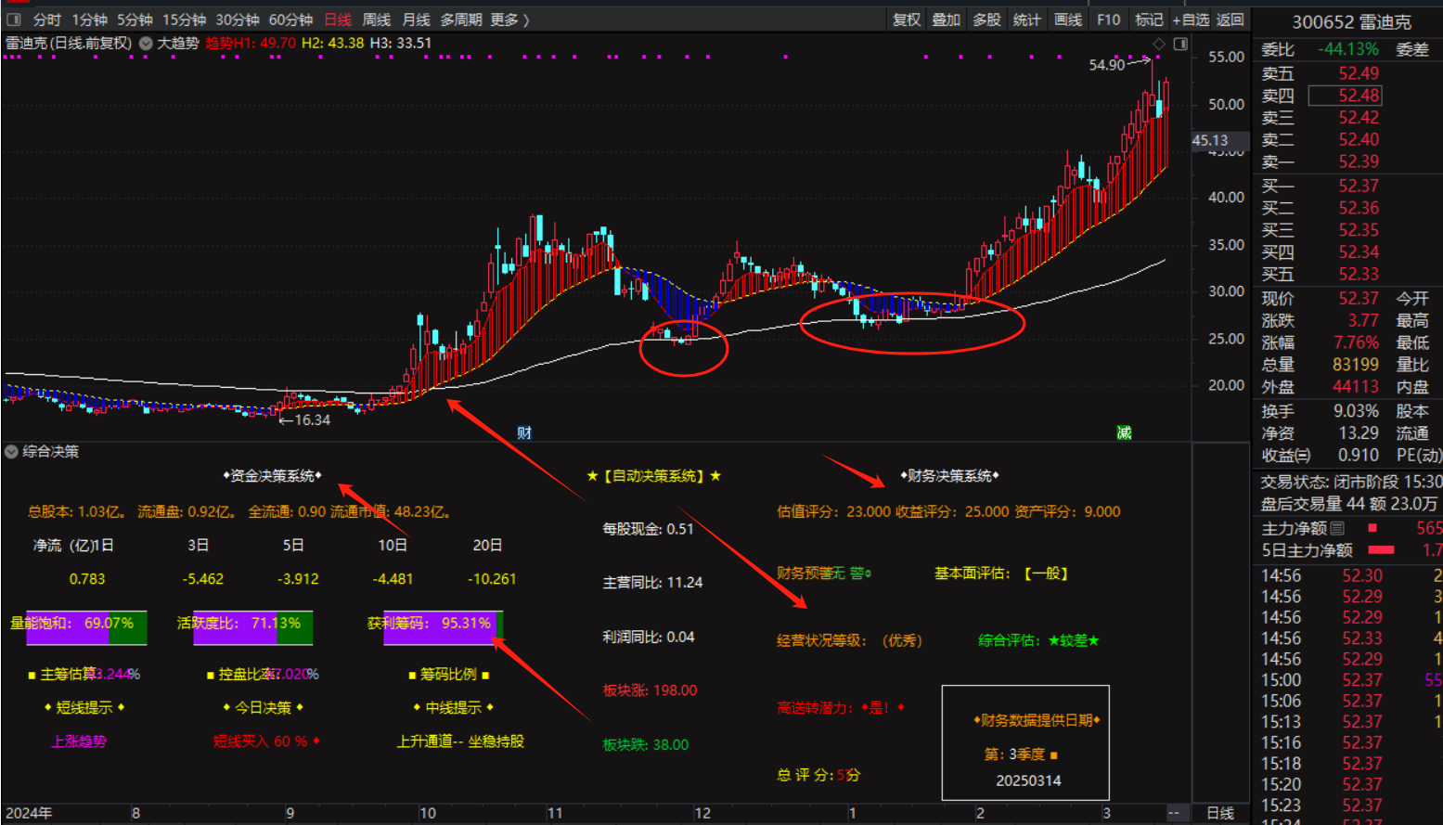Toggle the right panel icon in chart corner
Image resolution: width=1443 pixels, height=825 pixels.
tap(1180, 44)
